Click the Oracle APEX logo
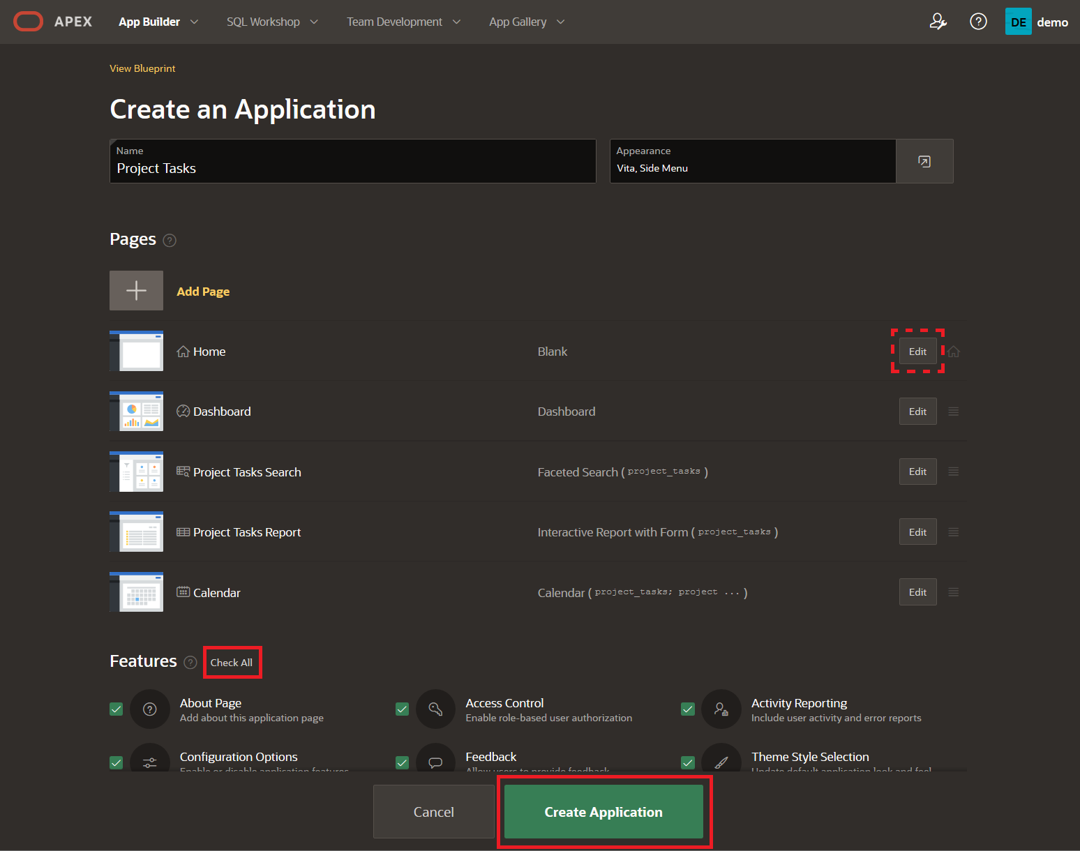1080x851 pixels. click(28, 22)
